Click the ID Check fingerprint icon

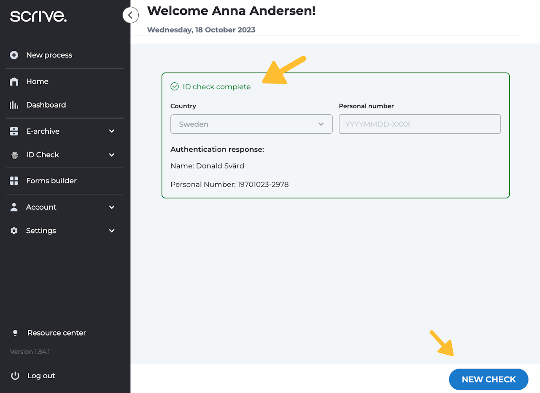tap(14, 155)
